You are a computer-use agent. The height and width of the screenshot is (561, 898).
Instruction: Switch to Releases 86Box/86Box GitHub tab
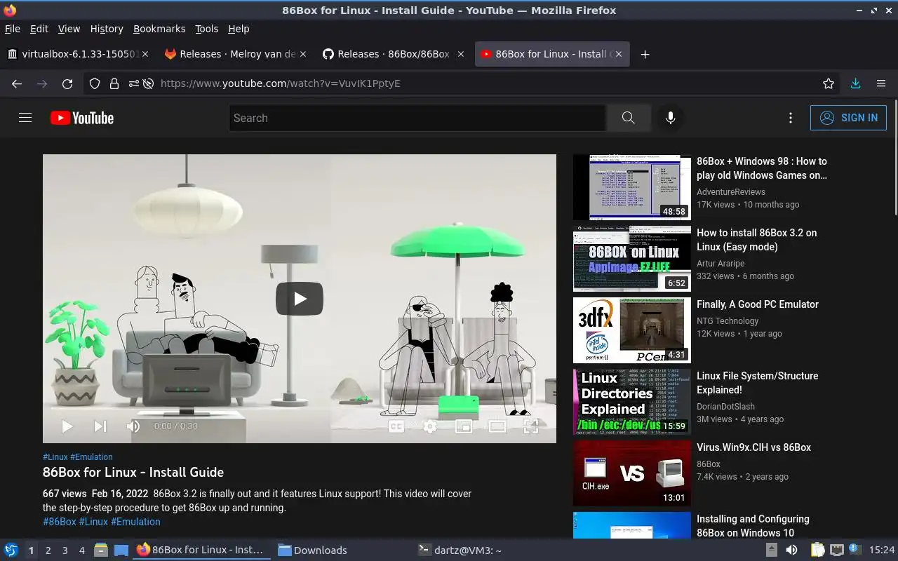coord(393,54)
